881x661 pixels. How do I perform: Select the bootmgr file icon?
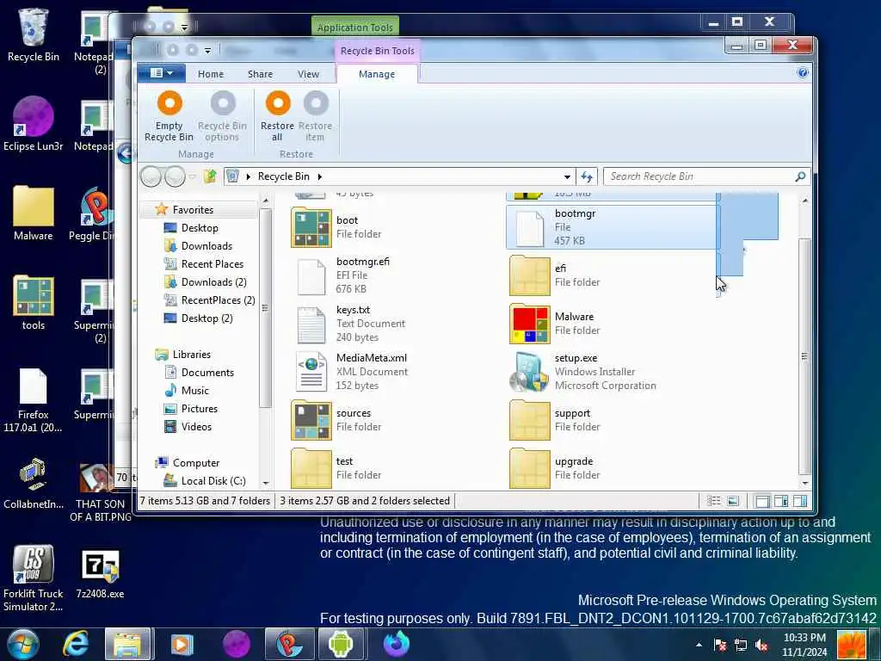tap(529, 227)
